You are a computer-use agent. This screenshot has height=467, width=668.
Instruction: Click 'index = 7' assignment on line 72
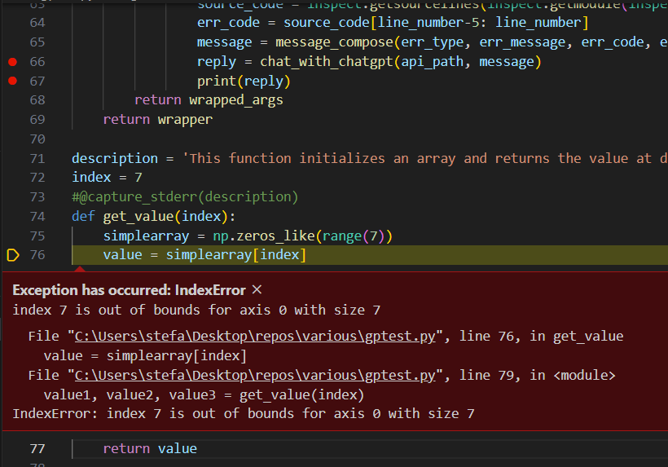click(107, 177)
